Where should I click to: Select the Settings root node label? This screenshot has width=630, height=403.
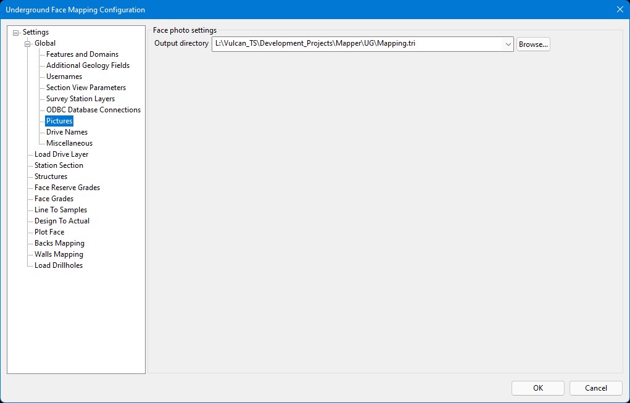click(x=36, y=32)
